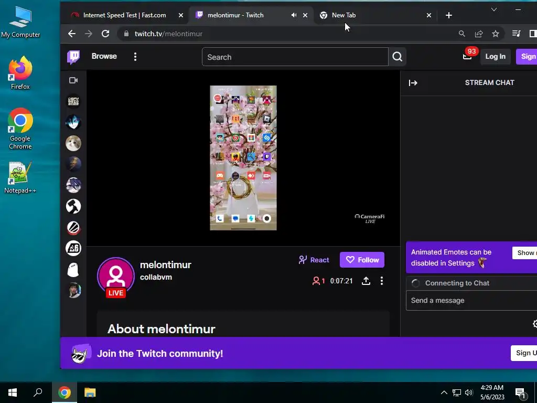Open the Action Center notification icon
This screenshot has width=537, height=403.
point(521,393)
